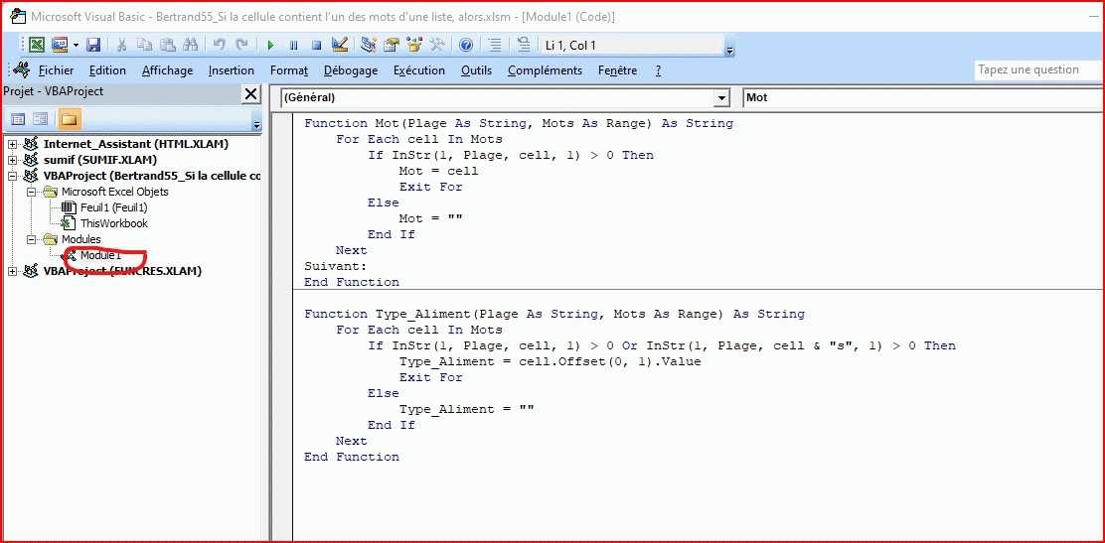This screenshot has width=1105, height=543.
Task: Click 'Function Type_Aliment' declaration line
Action: click(x=554, y=314)
